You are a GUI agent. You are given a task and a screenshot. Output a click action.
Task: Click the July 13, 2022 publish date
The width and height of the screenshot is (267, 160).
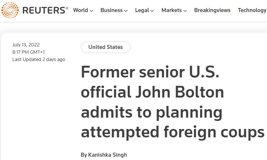pyautogui.click(x=25, y=45)
